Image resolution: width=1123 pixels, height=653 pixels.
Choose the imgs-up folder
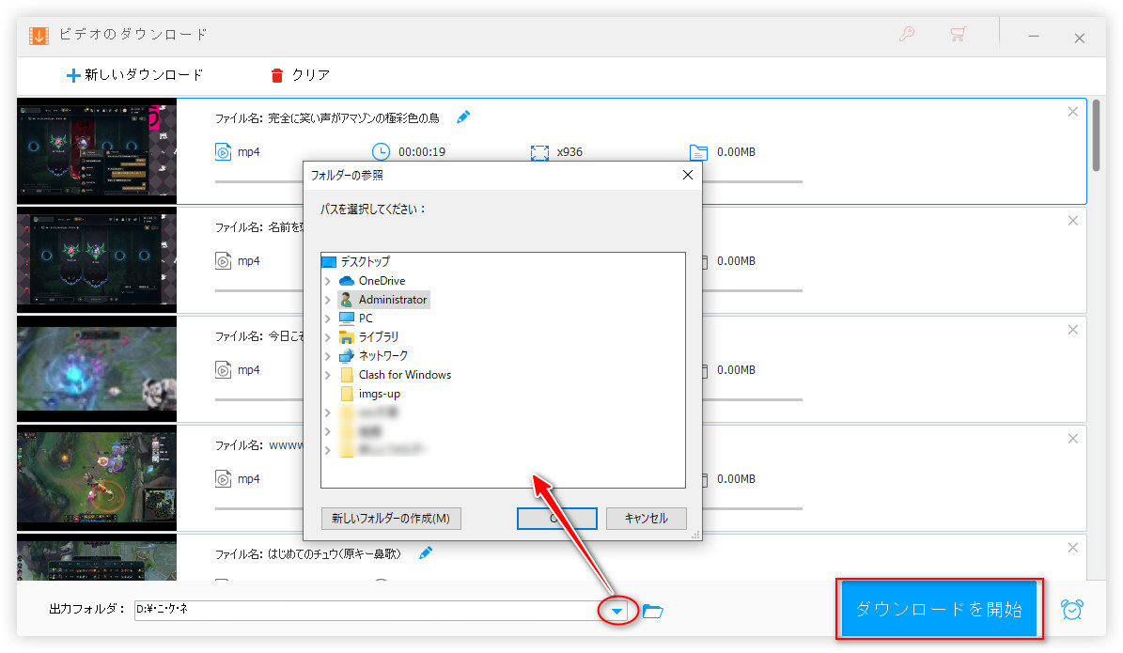[x=379, y=394]
